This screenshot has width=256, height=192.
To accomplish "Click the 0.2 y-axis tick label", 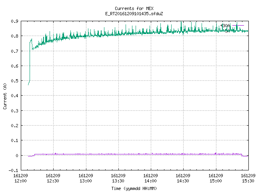I will click(x=15, y=126).
